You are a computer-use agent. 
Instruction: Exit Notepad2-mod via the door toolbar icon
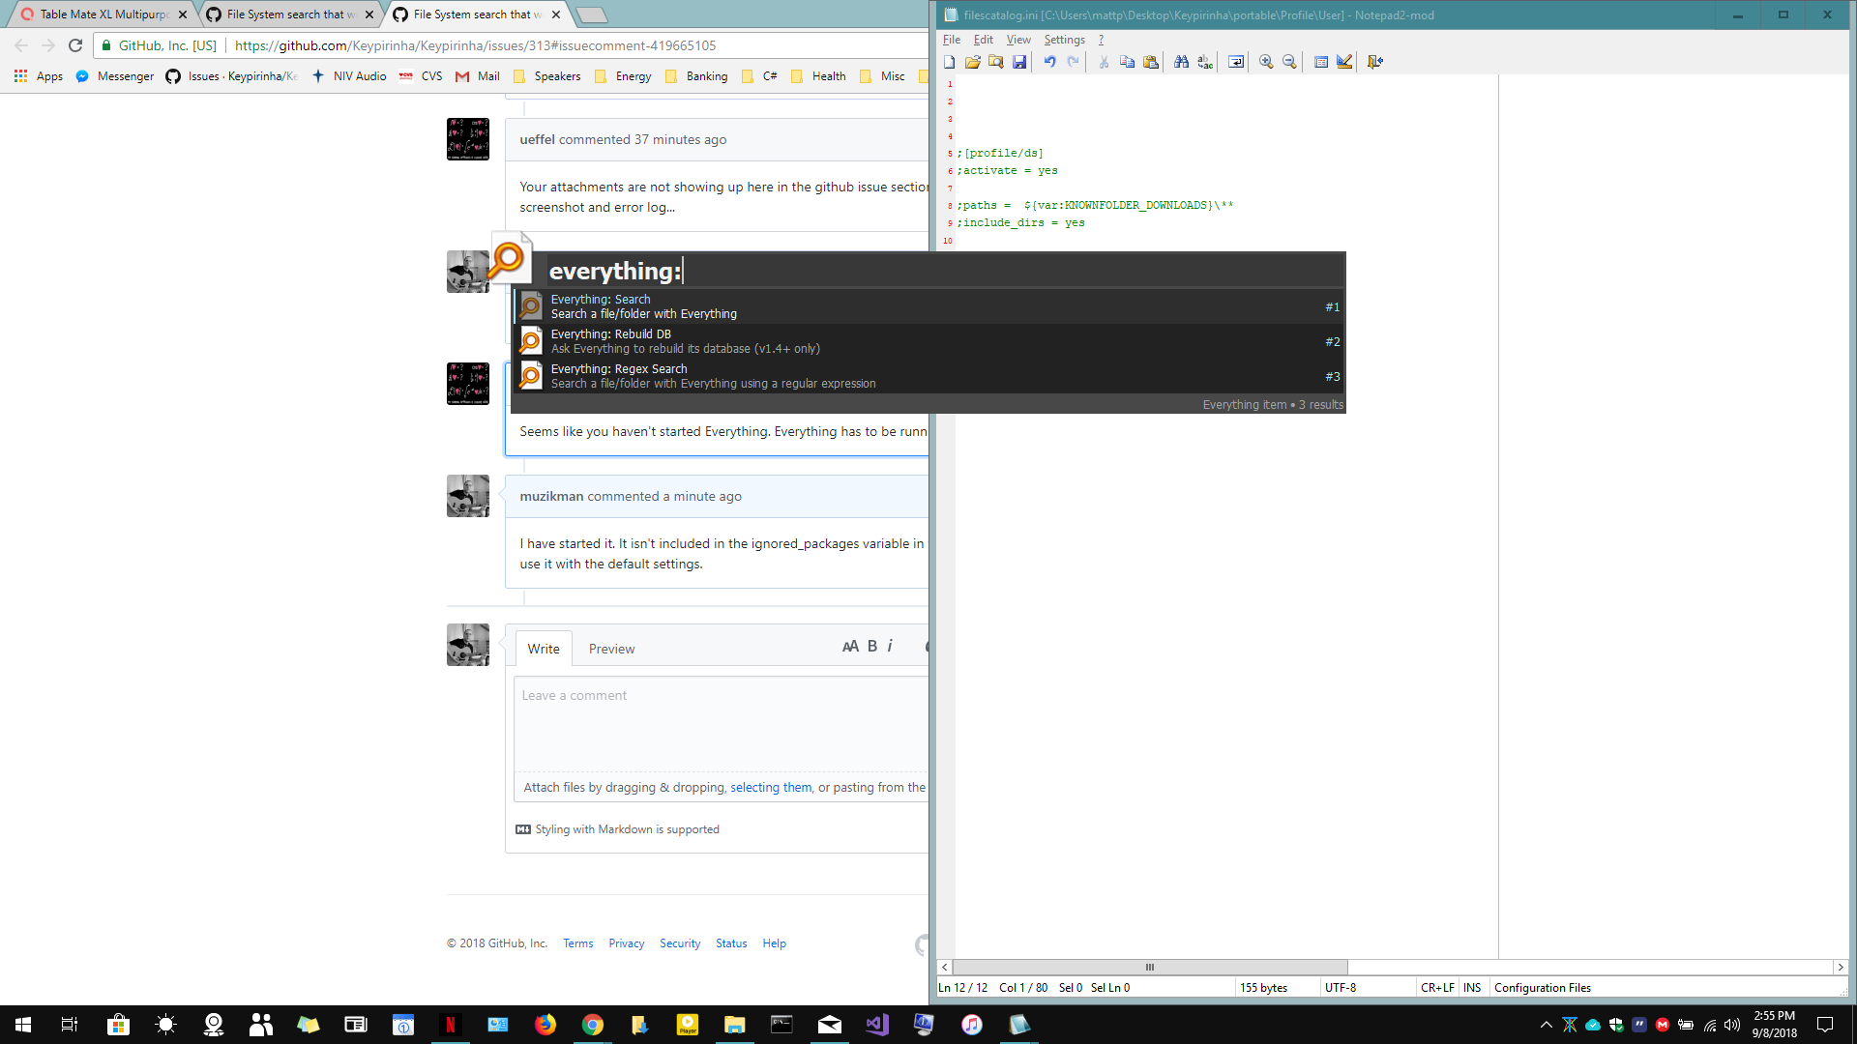click(x=1373, y=62)
